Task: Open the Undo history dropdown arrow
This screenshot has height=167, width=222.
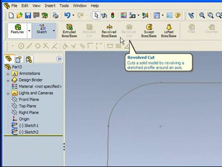Action: click(74, 15)
